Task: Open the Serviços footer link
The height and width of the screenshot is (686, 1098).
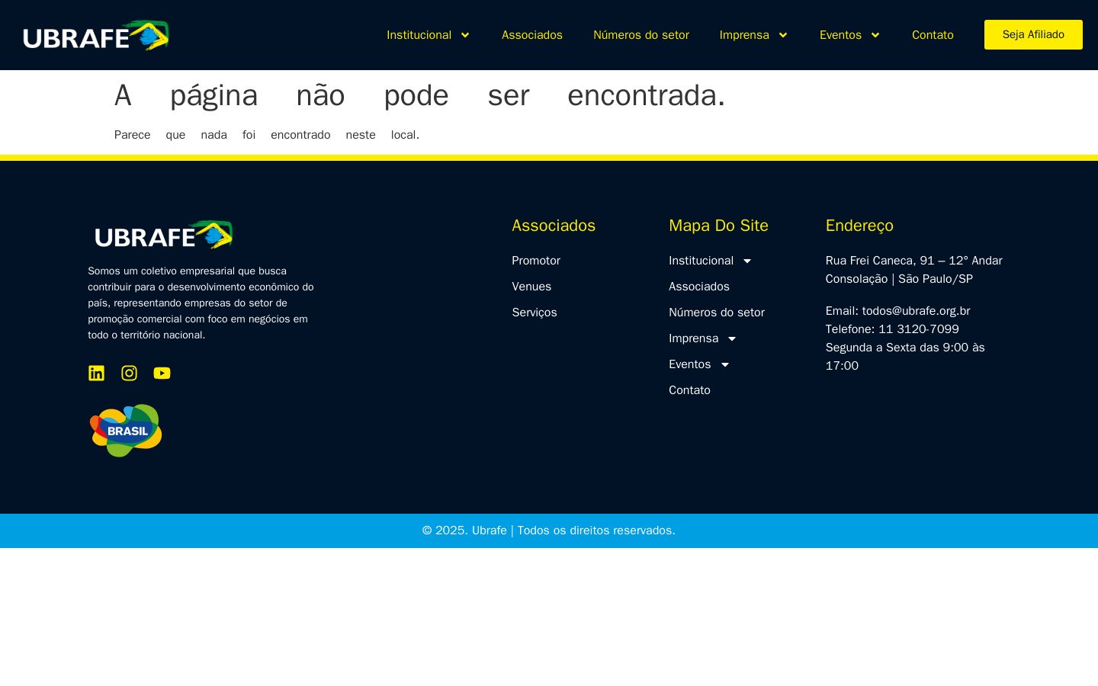Action: 535,313
